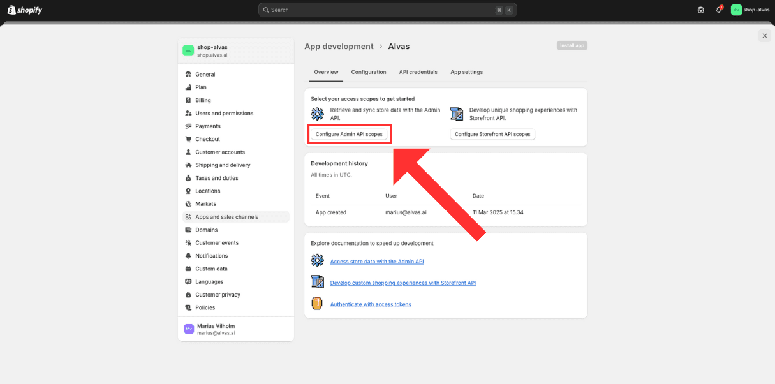Click the Custom data icon
This screenshot has width=775, height=384.
pos(188,269)
